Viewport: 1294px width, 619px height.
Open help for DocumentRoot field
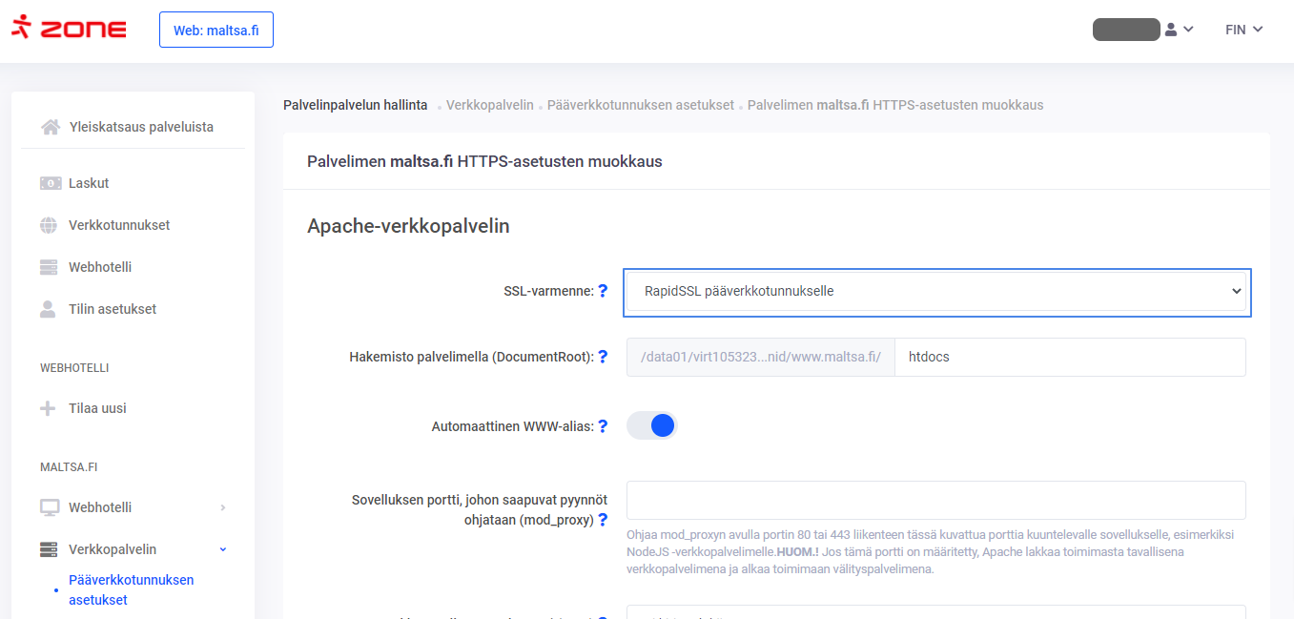[603, 357]
